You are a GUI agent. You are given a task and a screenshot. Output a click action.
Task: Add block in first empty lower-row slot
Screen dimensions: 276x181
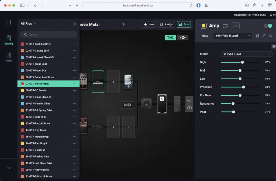click(x=113, y=127)
